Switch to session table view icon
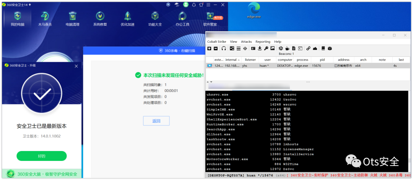Image resolution: width=413 pixels, height=180 pixels. click(x=238, y=48)
